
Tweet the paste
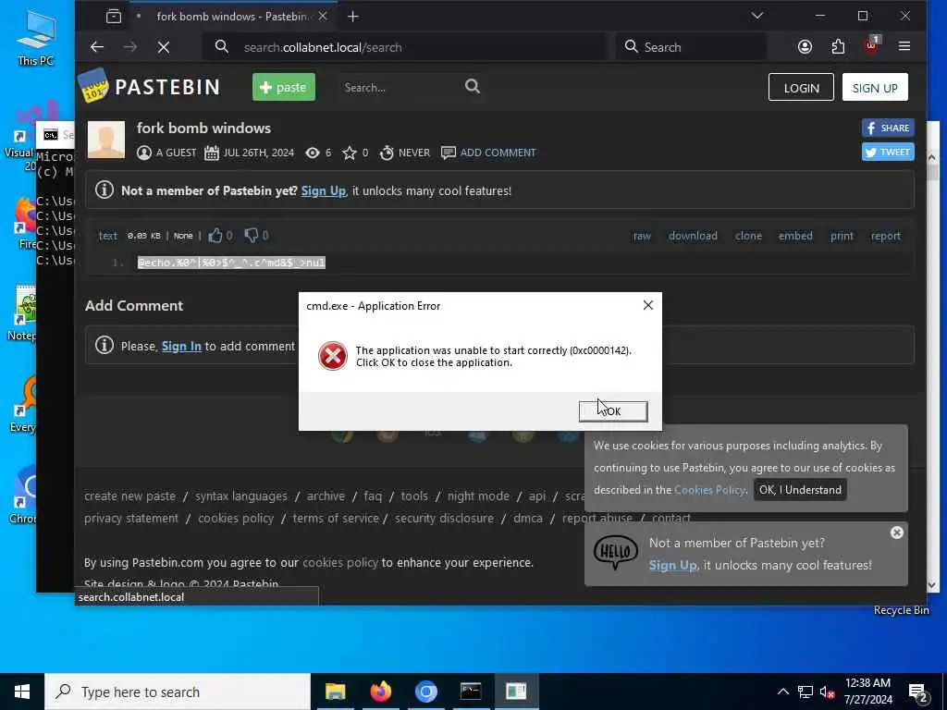click(x=888, y=153)
